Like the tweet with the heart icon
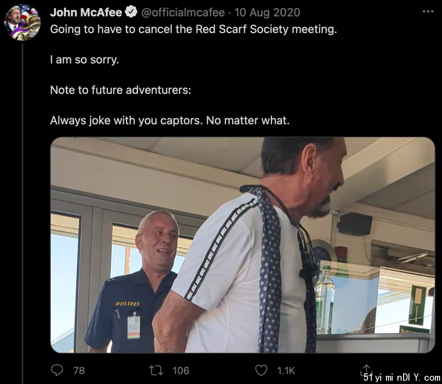 (x=261, y=370)
